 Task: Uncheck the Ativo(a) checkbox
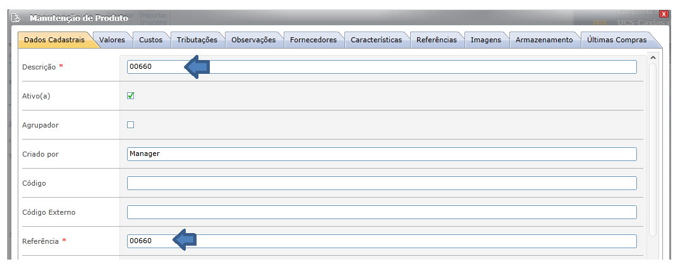131,96
